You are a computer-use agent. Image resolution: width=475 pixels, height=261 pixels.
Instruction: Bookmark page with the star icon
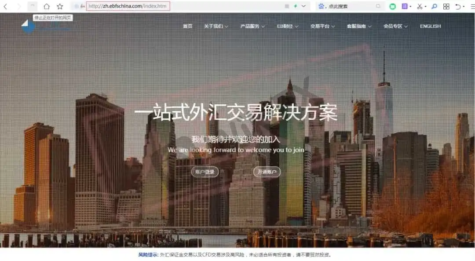[x=60, y=6]
